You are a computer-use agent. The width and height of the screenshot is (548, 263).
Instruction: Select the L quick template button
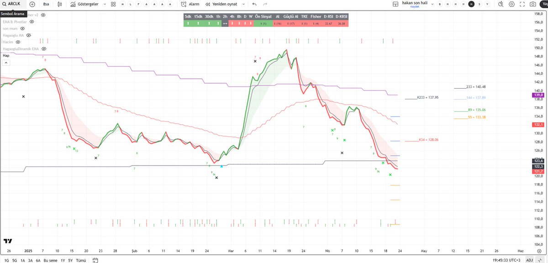(x=131, y=4)
